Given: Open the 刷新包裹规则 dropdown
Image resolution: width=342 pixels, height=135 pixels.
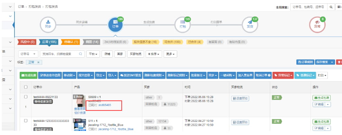Looking at the screenshot, I should [x=154, y=75].
